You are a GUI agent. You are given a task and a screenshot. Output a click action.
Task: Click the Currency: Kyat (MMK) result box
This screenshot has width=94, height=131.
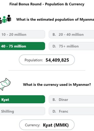[47, 125]
